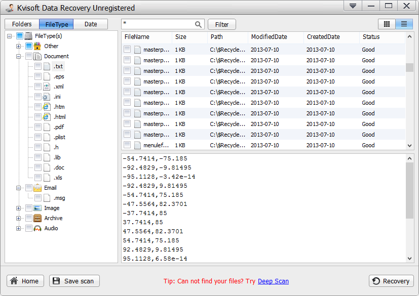Screen dimensions: 419x296
Task: Toggle the Document category checkbox
Action: pyautogui.click(x=29, y=56)
